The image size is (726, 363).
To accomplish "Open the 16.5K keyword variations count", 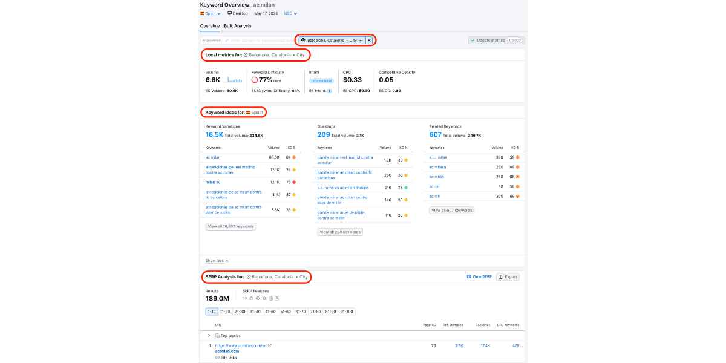I will (x=214, y=135).
